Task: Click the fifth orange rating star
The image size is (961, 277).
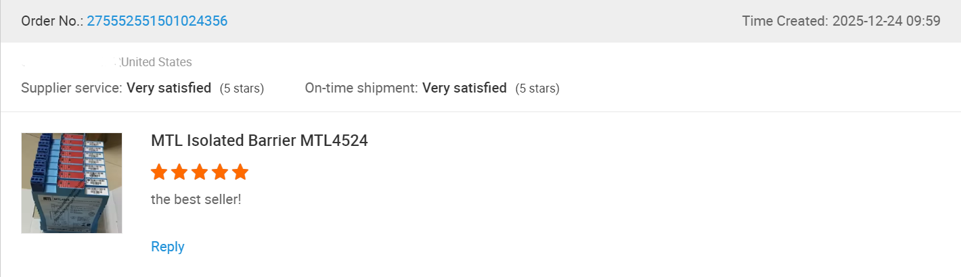Action: point(240,172)
